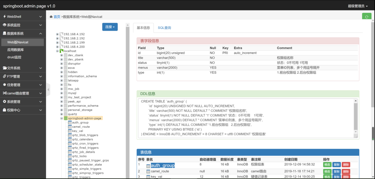
Task: Click the 数据库系统 drive icon
Action: tap(5, 34)
